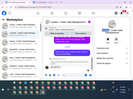Click Carolina's avatar beside phone number message
133x99 pixels.
tap(47, 68)
